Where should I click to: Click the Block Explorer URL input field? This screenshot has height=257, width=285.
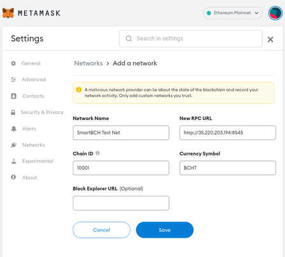tap(121, 203)
